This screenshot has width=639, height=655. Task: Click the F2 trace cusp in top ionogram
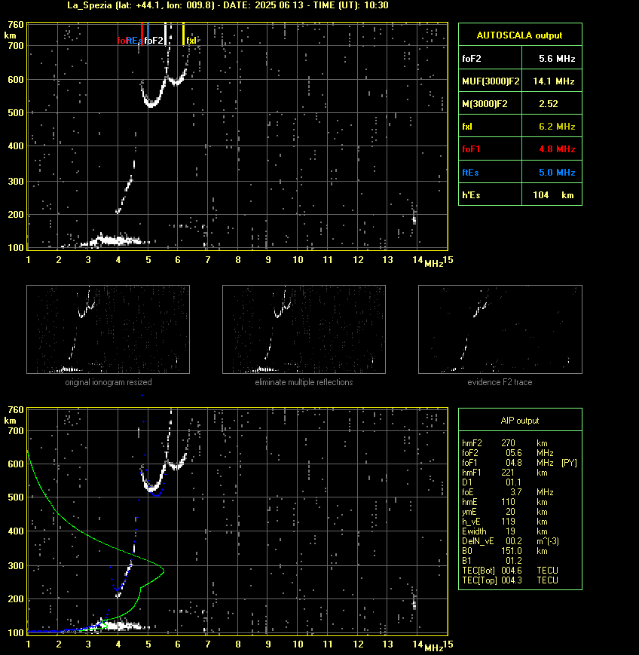pyautogui.click(x=167, y=78)
